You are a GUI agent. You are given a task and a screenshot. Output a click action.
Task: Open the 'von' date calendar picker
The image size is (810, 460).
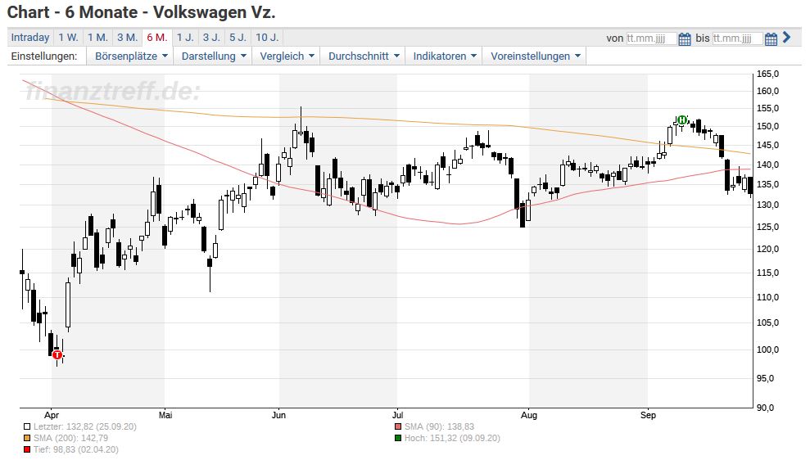pos(685,38)
